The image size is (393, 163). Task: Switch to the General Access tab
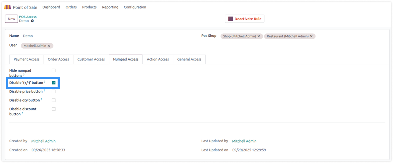[x=189, y=59]
